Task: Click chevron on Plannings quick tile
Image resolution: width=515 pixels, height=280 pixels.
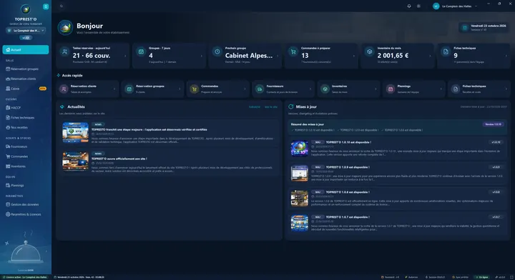Action: click(x=441, y=89)
